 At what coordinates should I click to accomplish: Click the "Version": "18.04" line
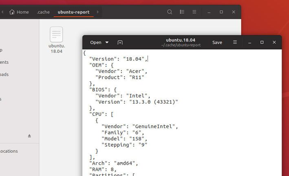coord(118,59)
